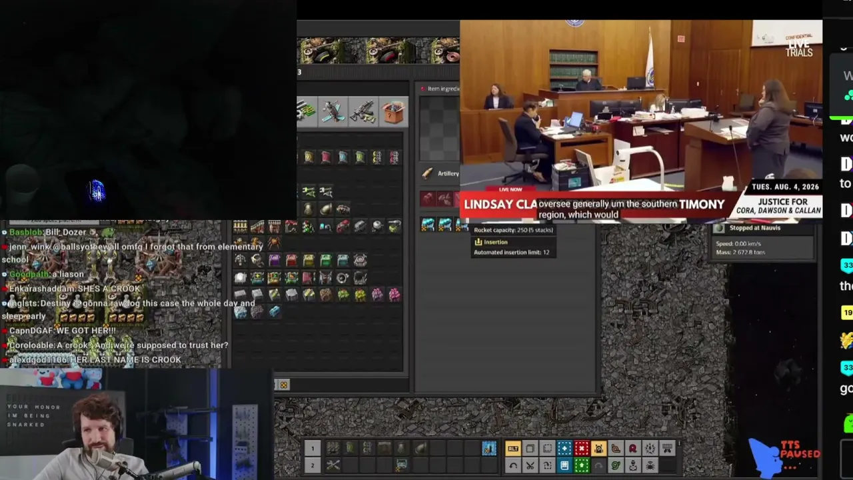Click the dashed-square selection shortcut, top row
This screenshot has width=853, height=480.
pos(547,449)
